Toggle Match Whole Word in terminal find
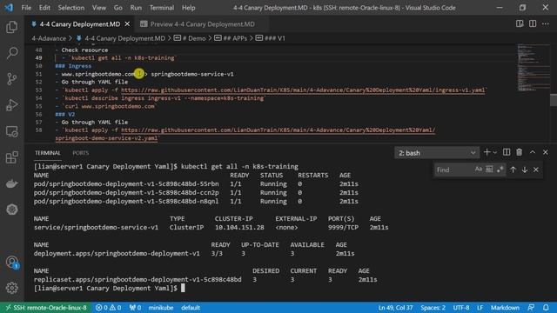This screenshot has height=313, width=557. tap(489, 170)
